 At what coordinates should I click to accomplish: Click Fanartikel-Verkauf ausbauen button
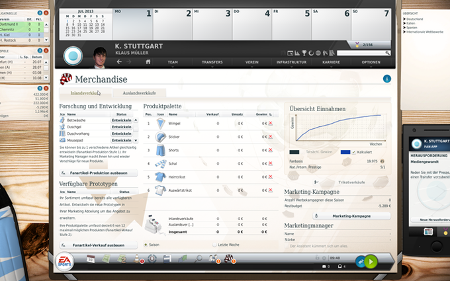tap(99, 245)
